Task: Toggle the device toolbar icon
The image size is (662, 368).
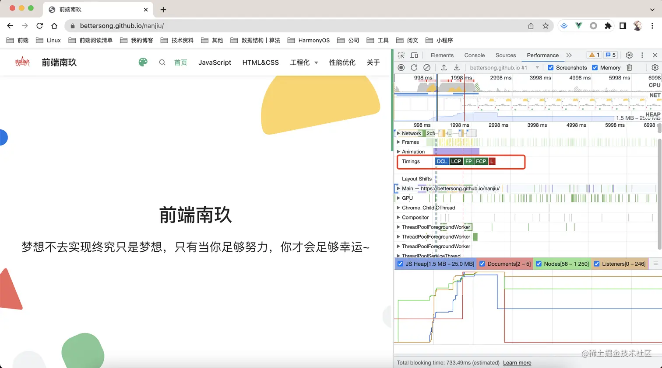Action: 414,55
